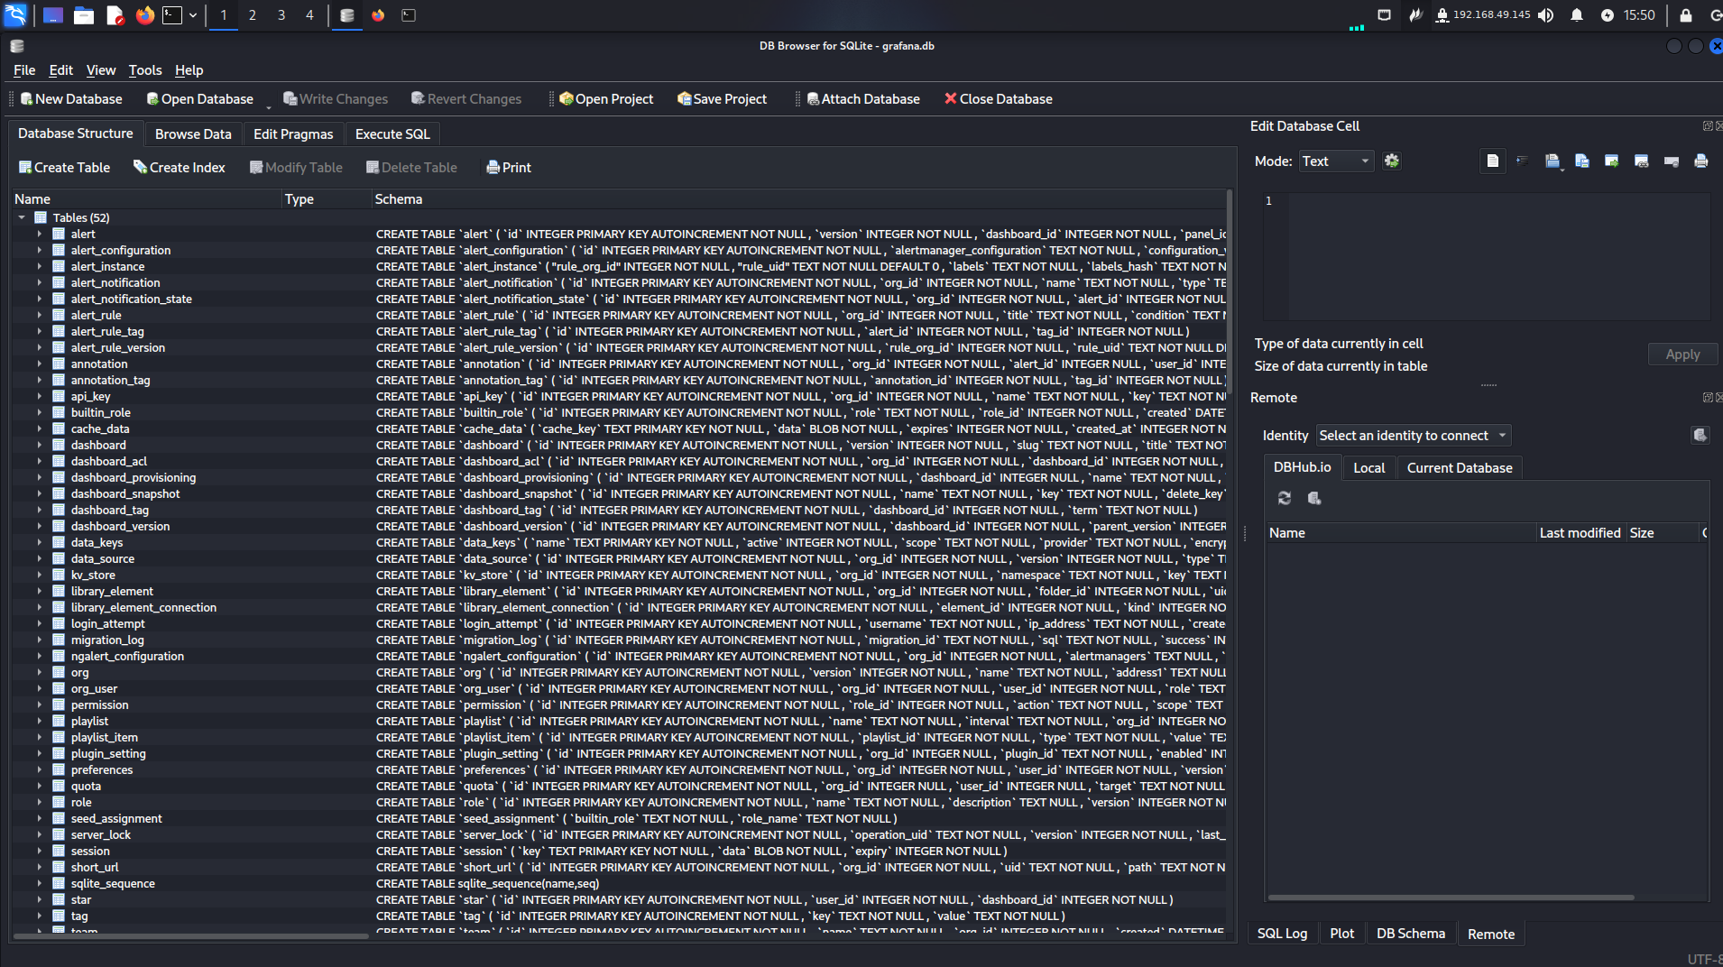This screenshot has width=1723, height=967.
Task: Click the export to file icon in cell editor
Action: coord(1612,161)
